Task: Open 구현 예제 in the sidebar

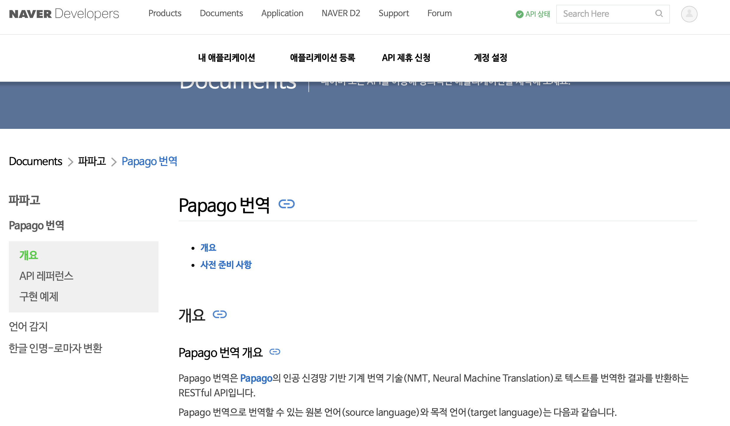Action: coord(39,296)
